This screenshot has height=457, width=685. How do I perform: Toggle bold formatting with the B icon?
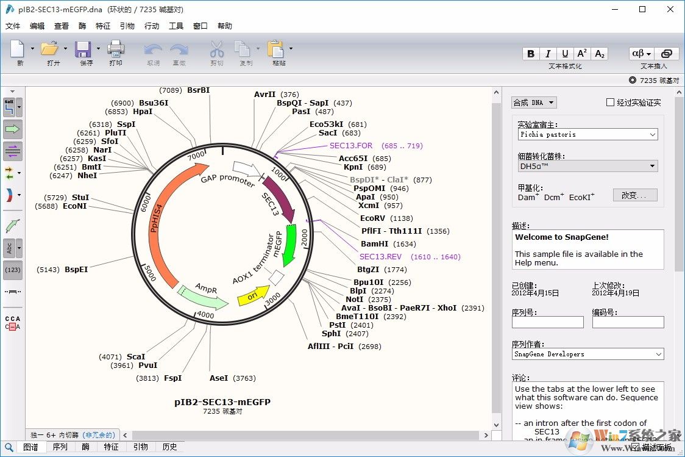530,53
